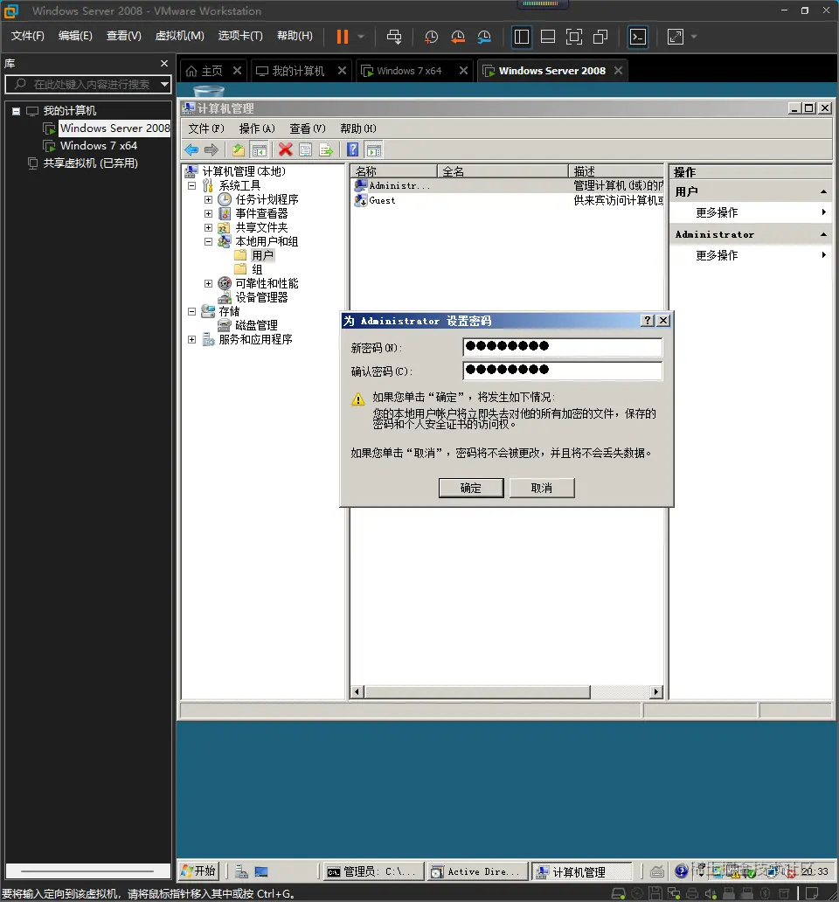The height and width of the screenshot is (902, 839).
Task: Expand the 事件查看器 node
Action: coord(208,213)
